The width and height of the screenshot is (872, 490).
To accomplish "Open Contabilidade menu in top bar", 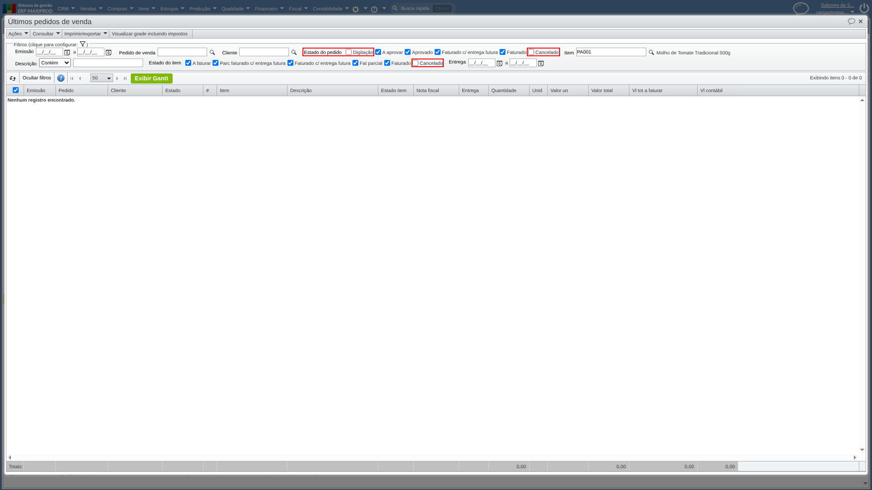I will 331,9.
